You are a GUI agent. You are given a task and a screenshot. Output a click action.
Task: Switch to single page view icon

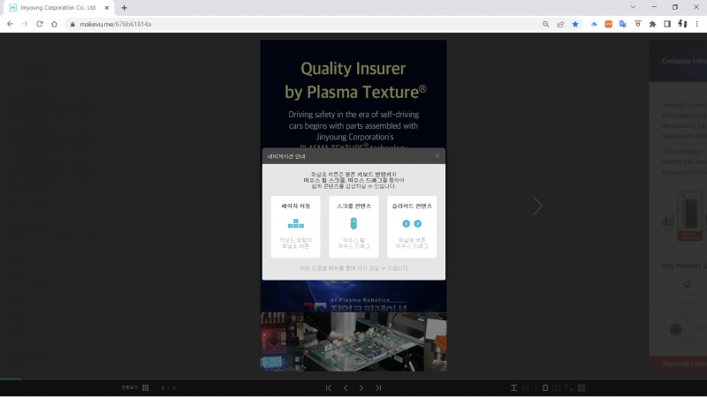545,387
